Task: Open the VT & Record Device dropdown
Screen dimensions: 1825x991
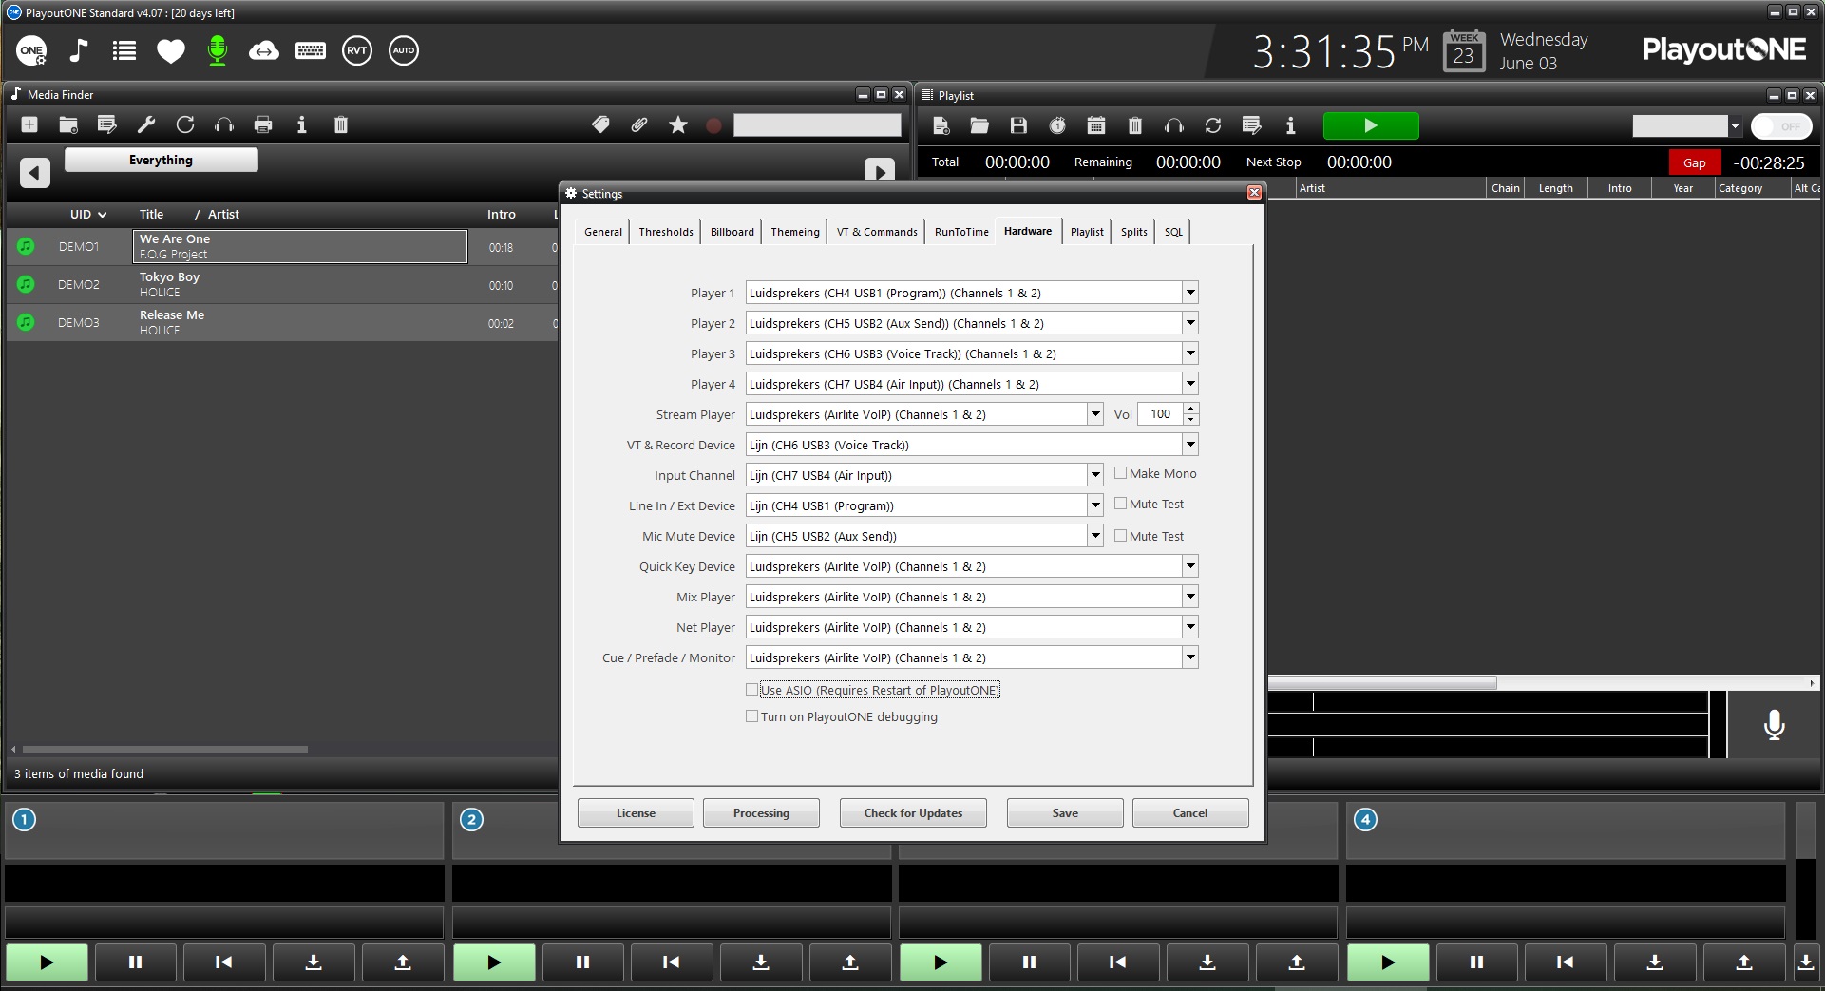Action: pos(1189,445)
